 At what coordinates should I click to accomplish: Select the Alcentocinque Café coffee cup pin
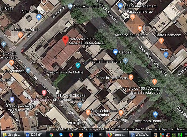(140, 28)
